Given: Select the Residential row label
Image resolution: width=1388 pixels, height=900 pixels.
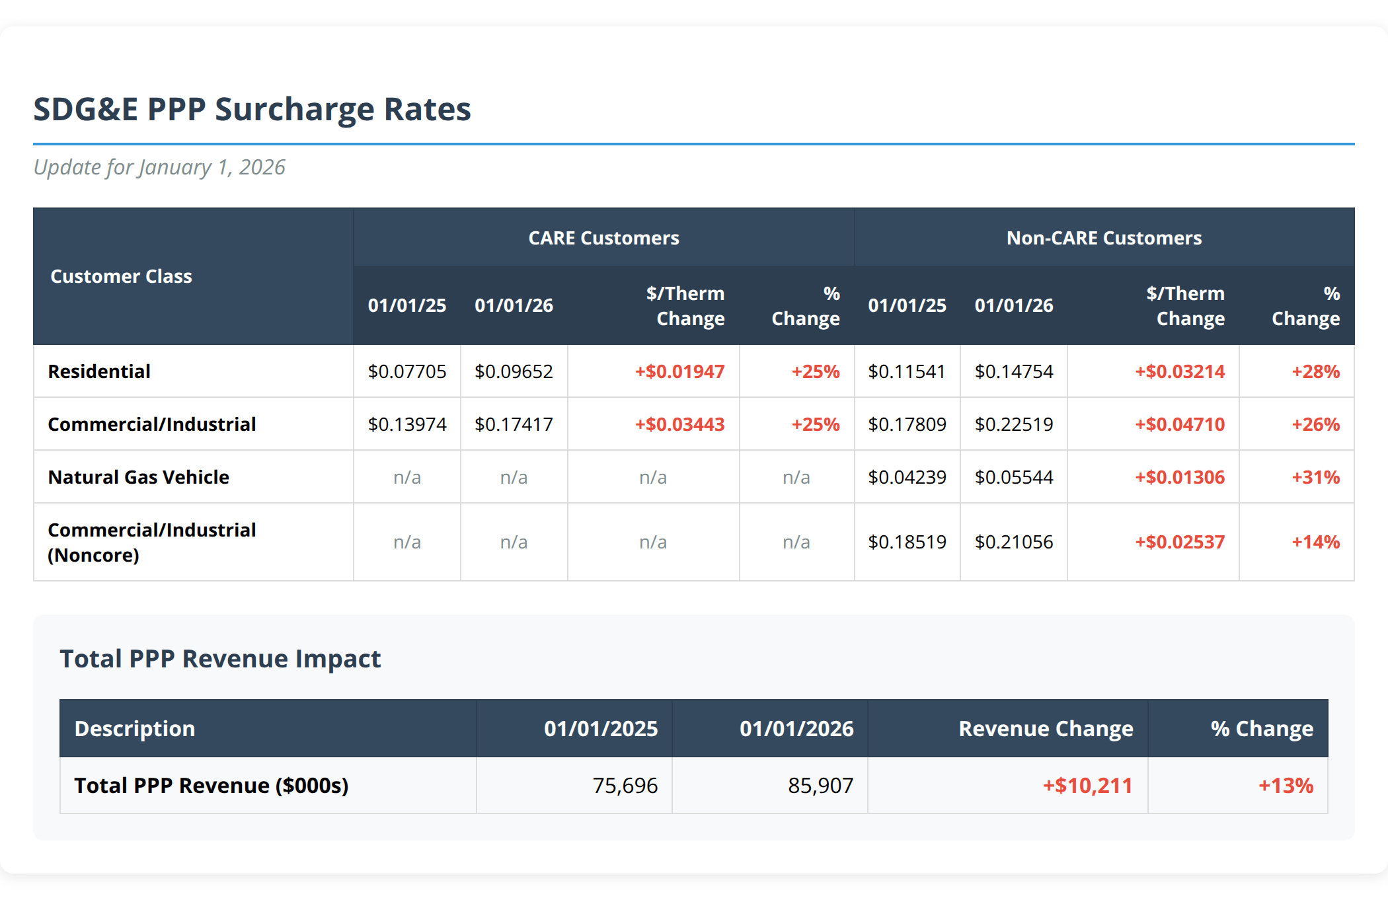Looking at the screenshot, I should pos(99,371).
